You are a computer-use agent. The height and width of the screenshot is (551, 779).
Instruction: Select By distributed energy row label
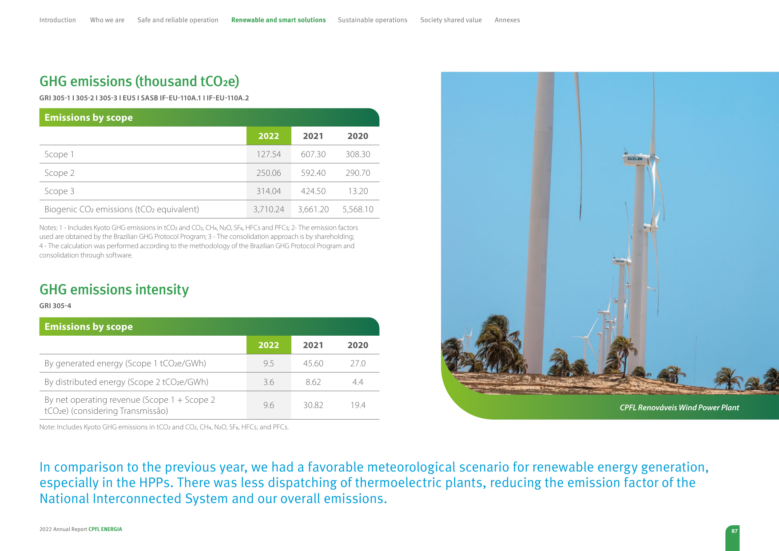point(126,382)
